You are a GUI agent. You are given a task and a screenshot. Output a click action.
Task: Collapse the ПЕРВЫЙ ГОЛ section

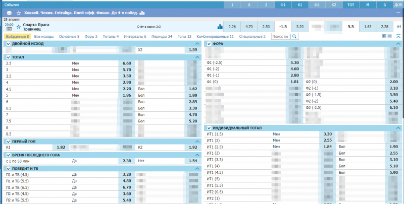197,142
